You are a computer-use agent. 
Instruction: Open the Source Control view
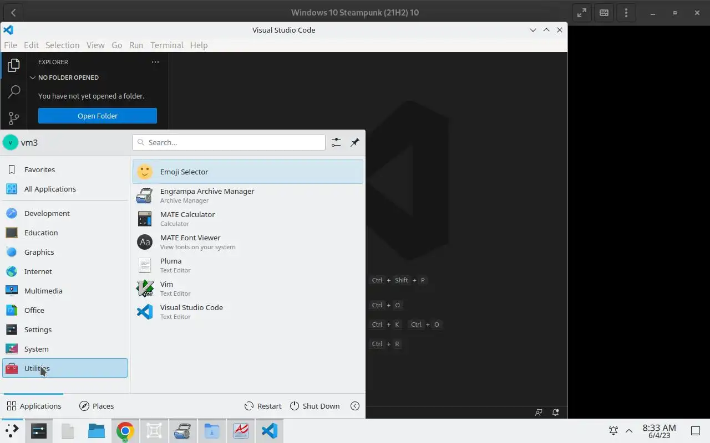[14, 118]
